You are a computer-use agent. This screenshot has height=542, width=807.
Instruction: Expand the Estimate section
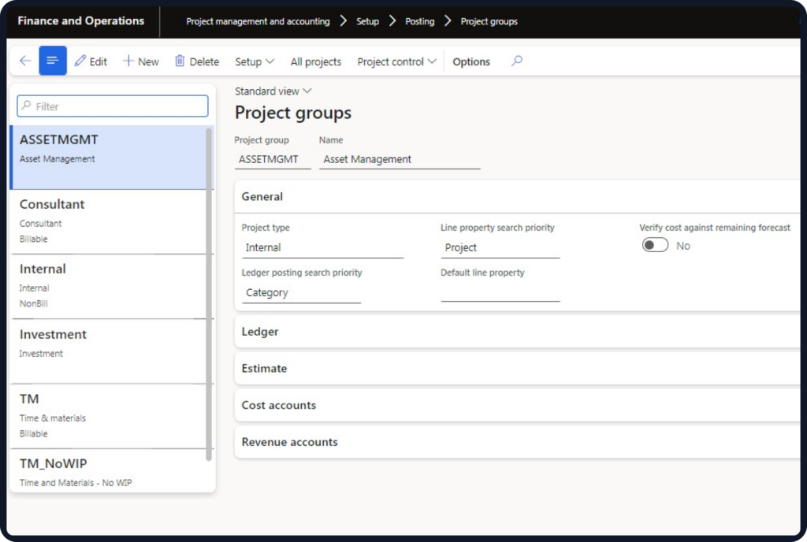click(517, 368)
